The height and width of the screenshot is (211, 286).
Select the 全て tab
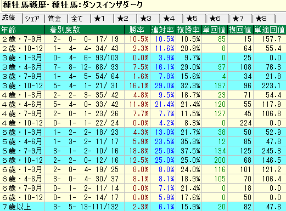point(79,19)
